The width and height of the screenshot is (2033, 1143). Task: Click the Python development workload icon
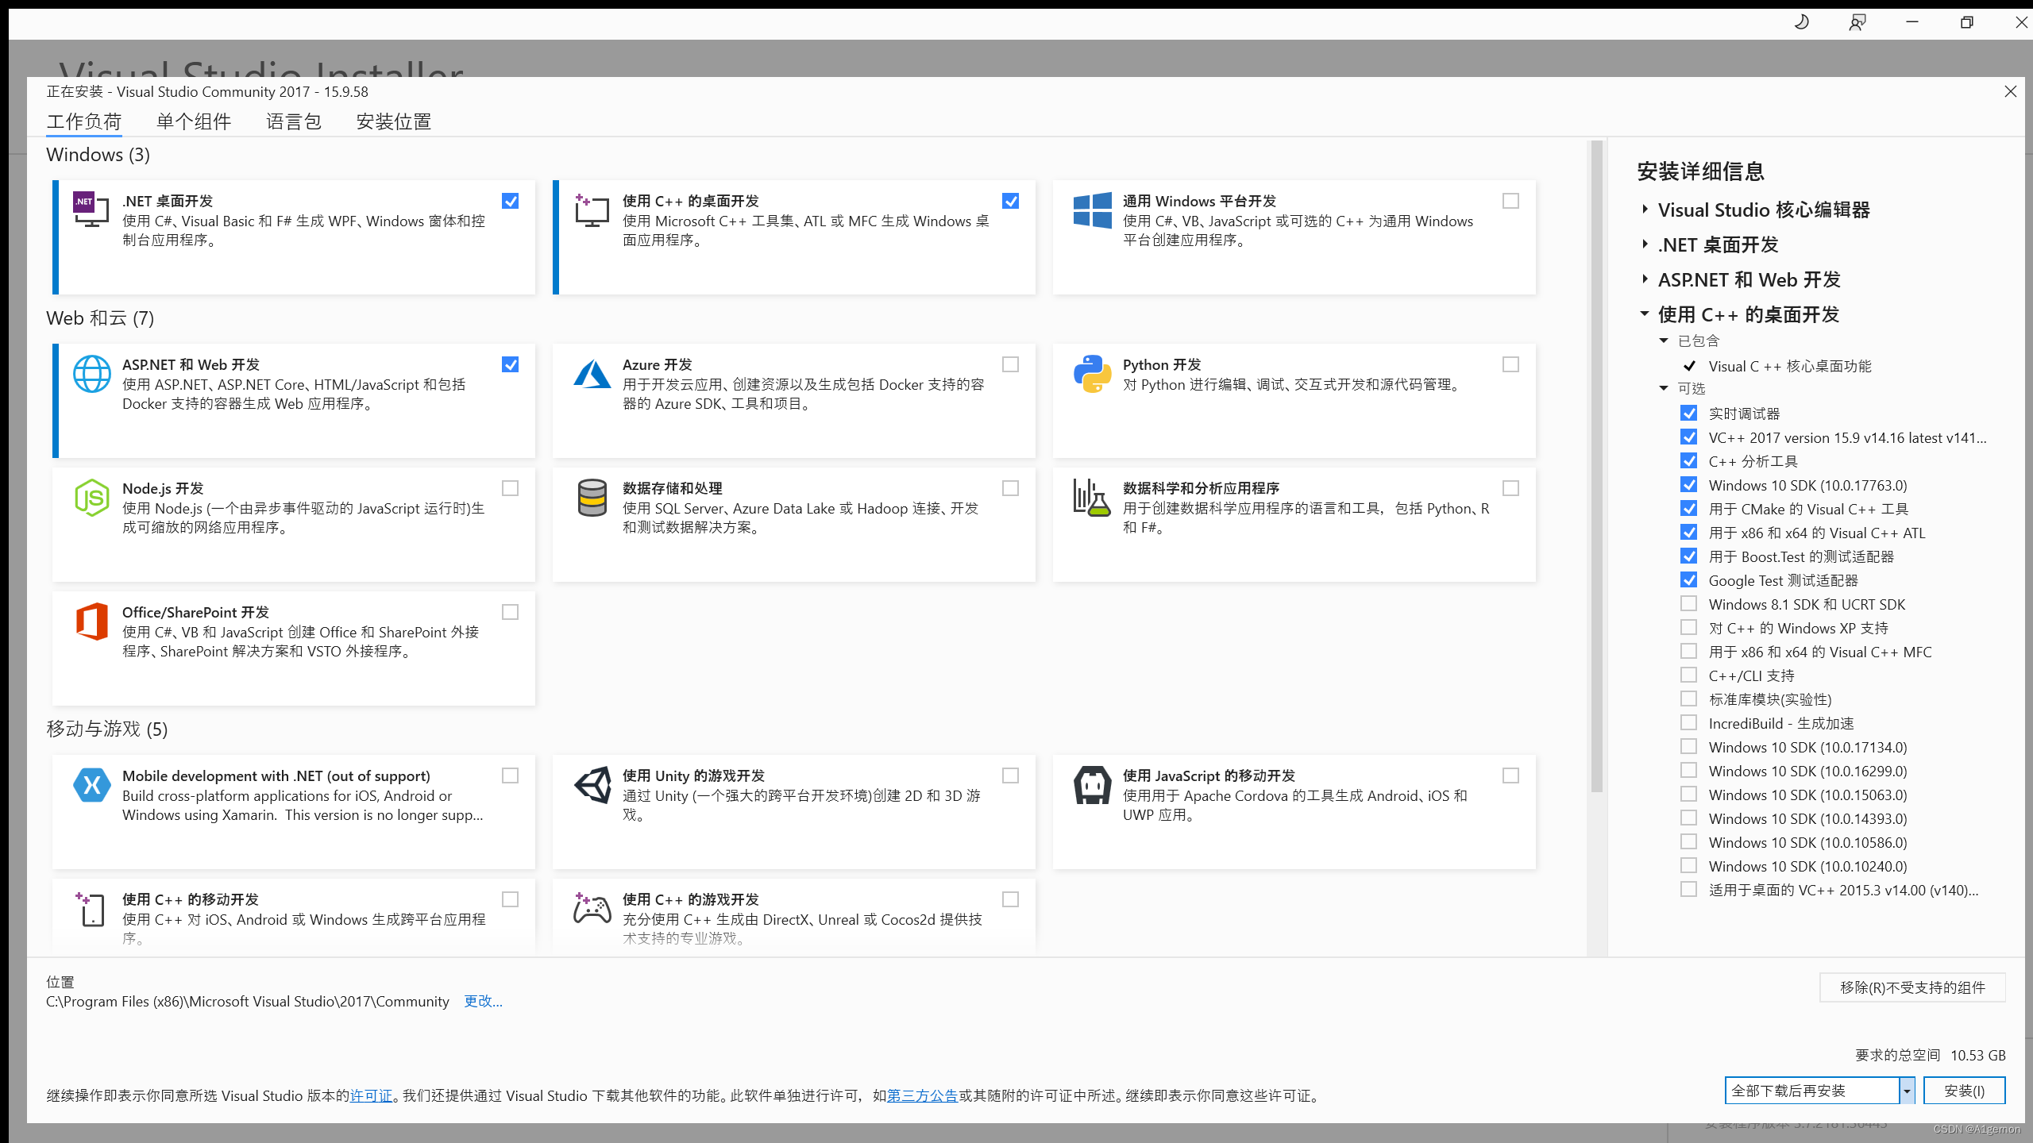pos(1092,374)
